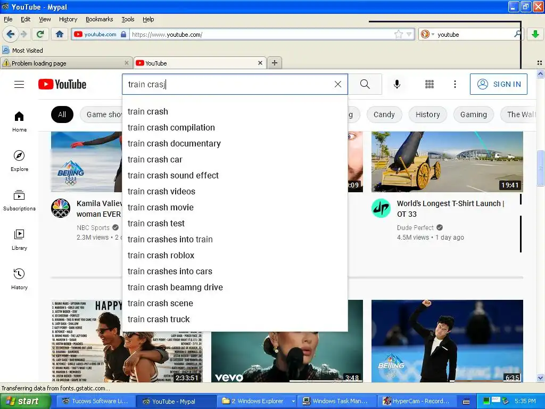545x409 pixels.
Task: Expand the 2 Windows Explorer taskbar group arrow
Action: [x=293, y=402]
